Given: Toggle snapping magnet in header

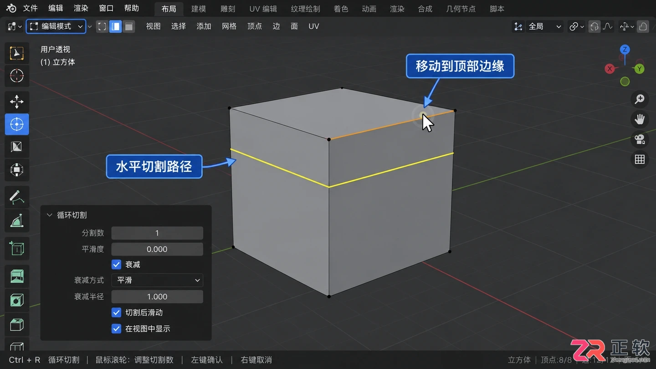Looking at the screenshot, I should (594, 26).
